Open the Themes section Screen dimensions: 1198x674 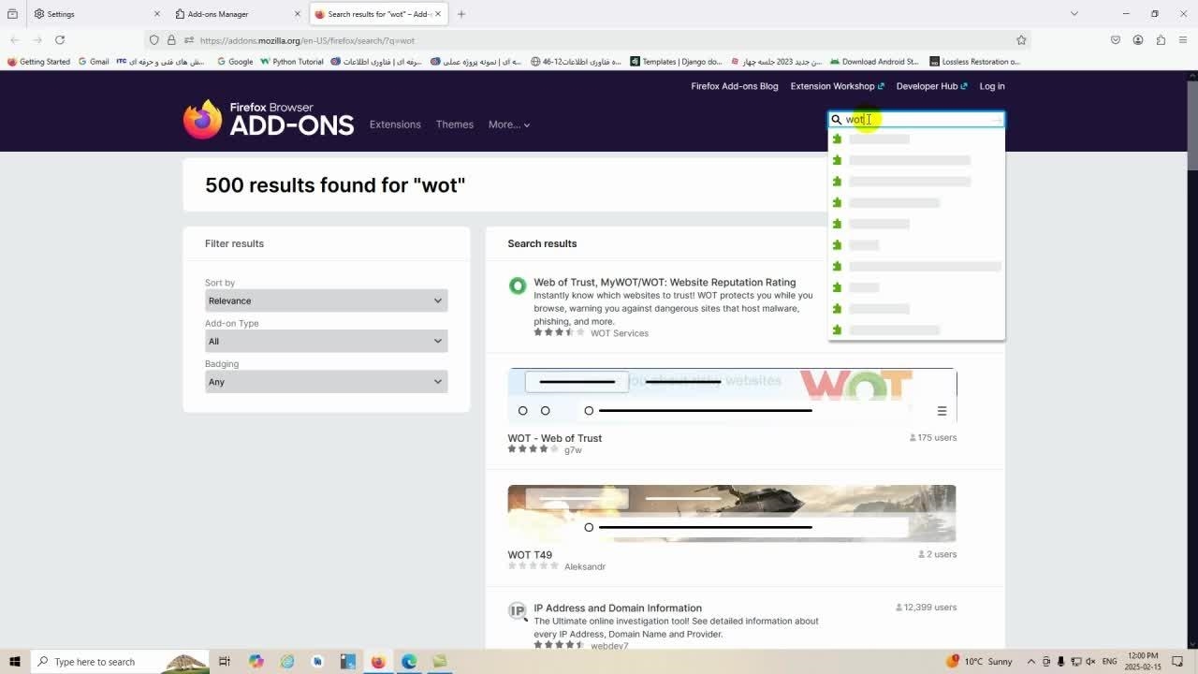[454, 125]
